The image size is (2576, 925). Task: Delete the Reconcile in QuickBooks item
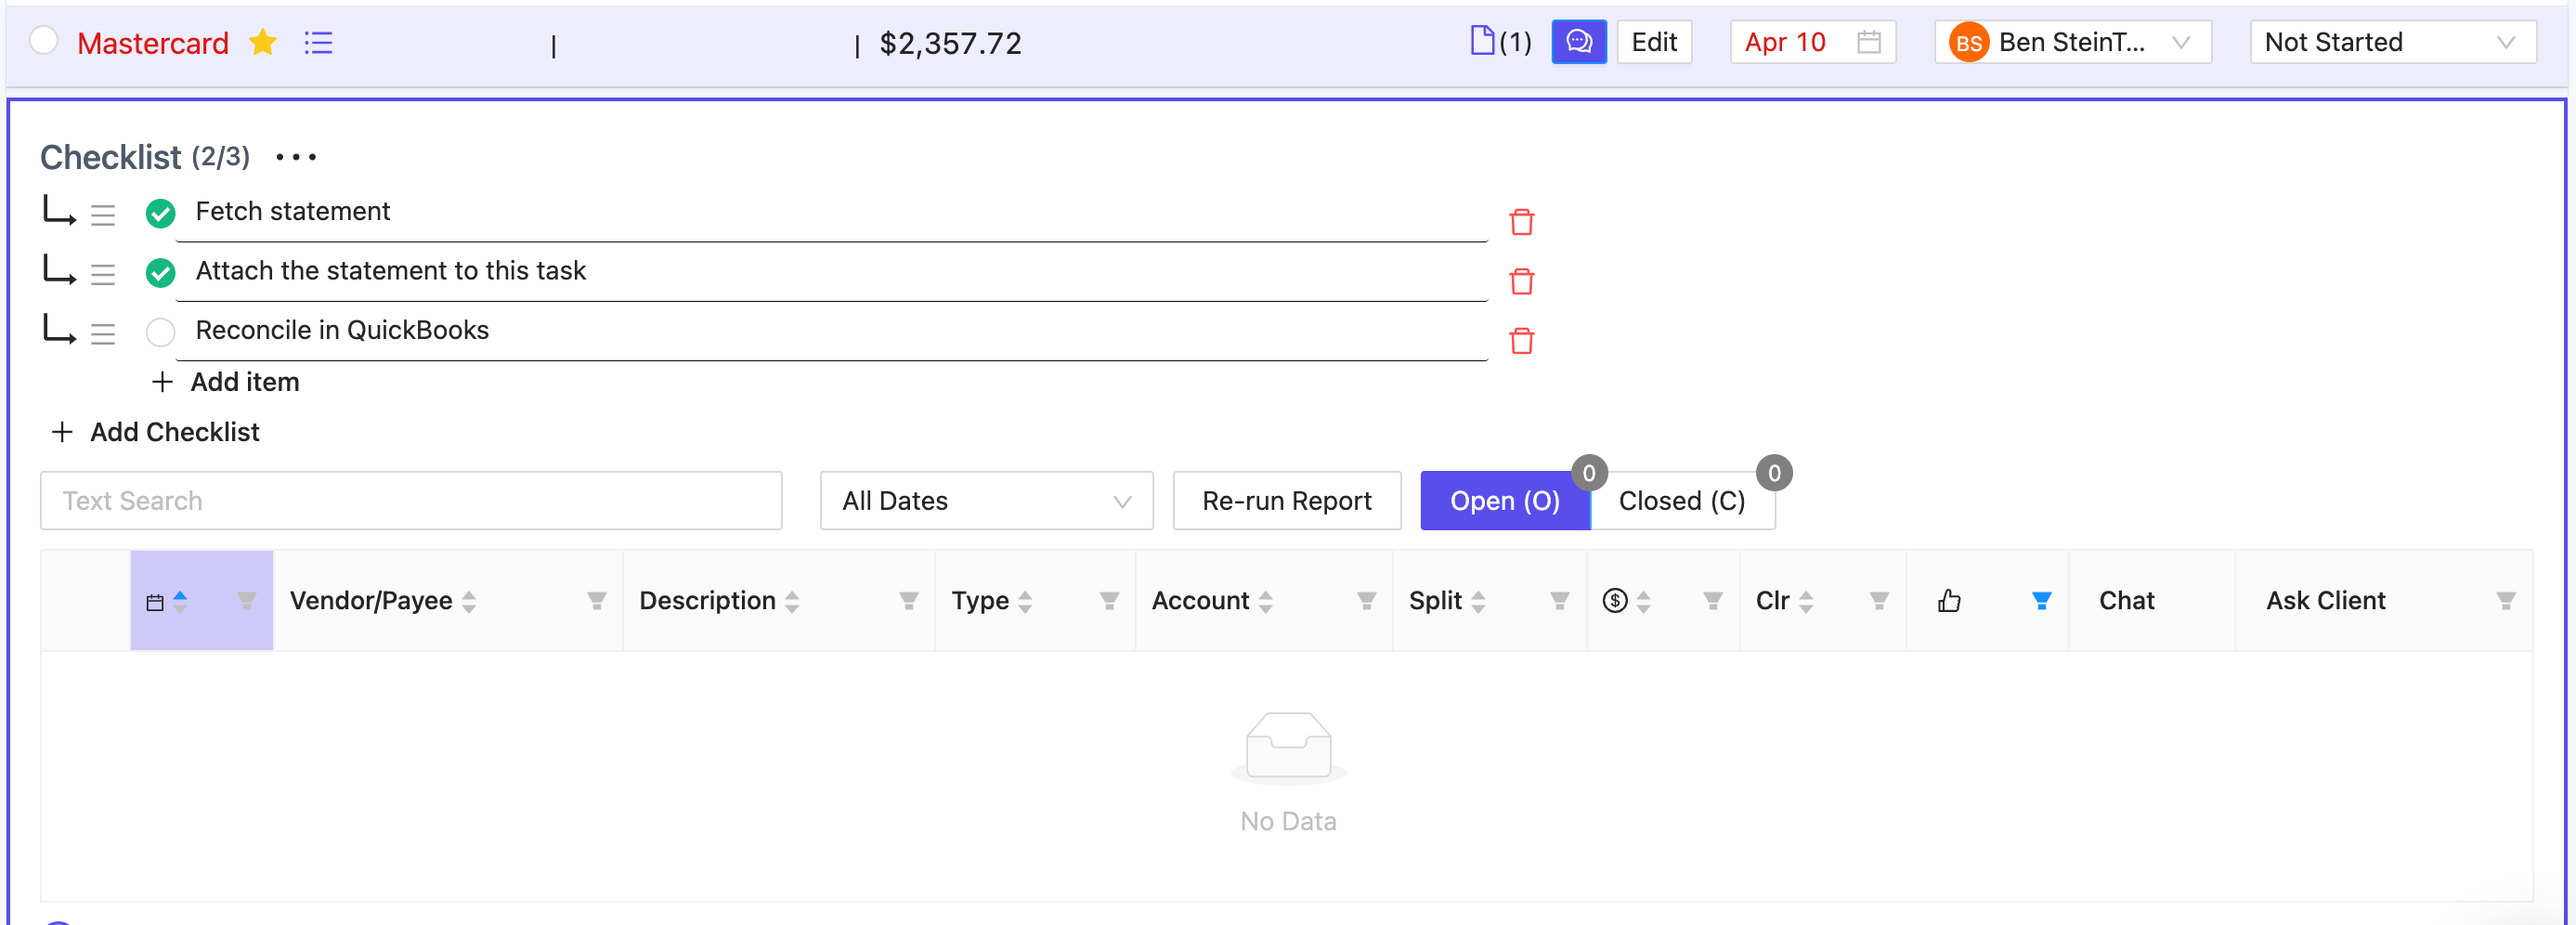click(1522, 341)
